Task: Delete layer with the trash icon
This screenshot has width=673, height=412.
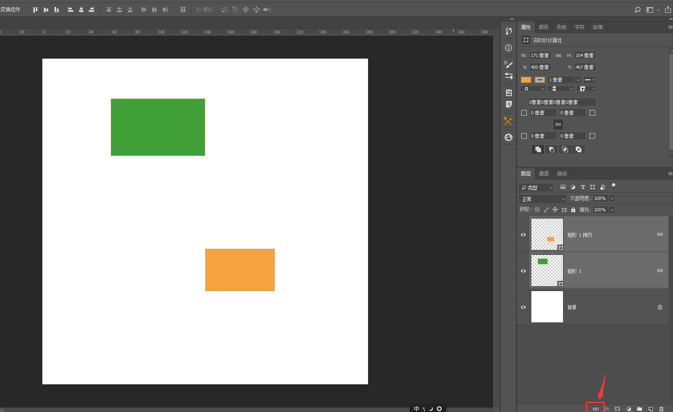Action: click(x=661, y=409)
